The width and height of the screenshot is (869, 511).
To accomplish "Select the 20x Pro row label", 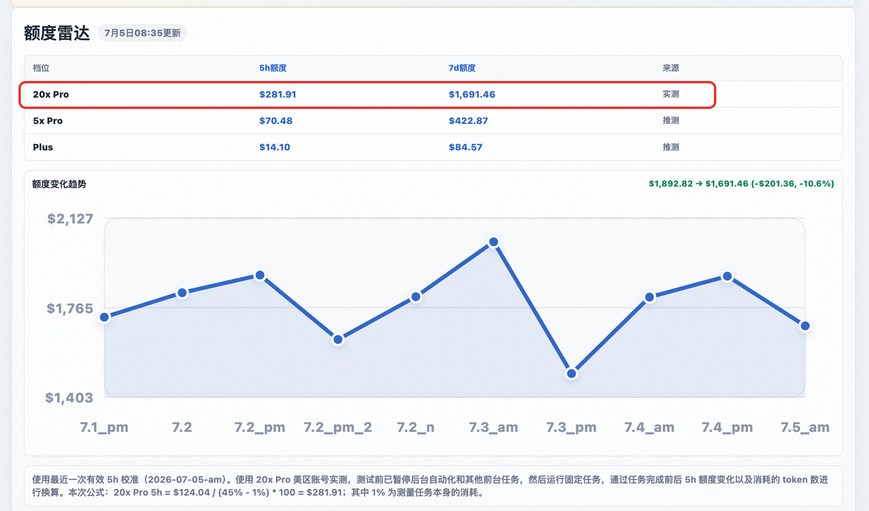I will (51, 95).
